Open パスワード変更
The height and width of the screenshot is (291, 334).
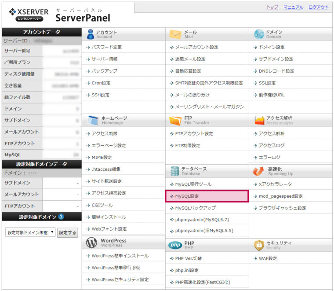click(x=106, y=47)
